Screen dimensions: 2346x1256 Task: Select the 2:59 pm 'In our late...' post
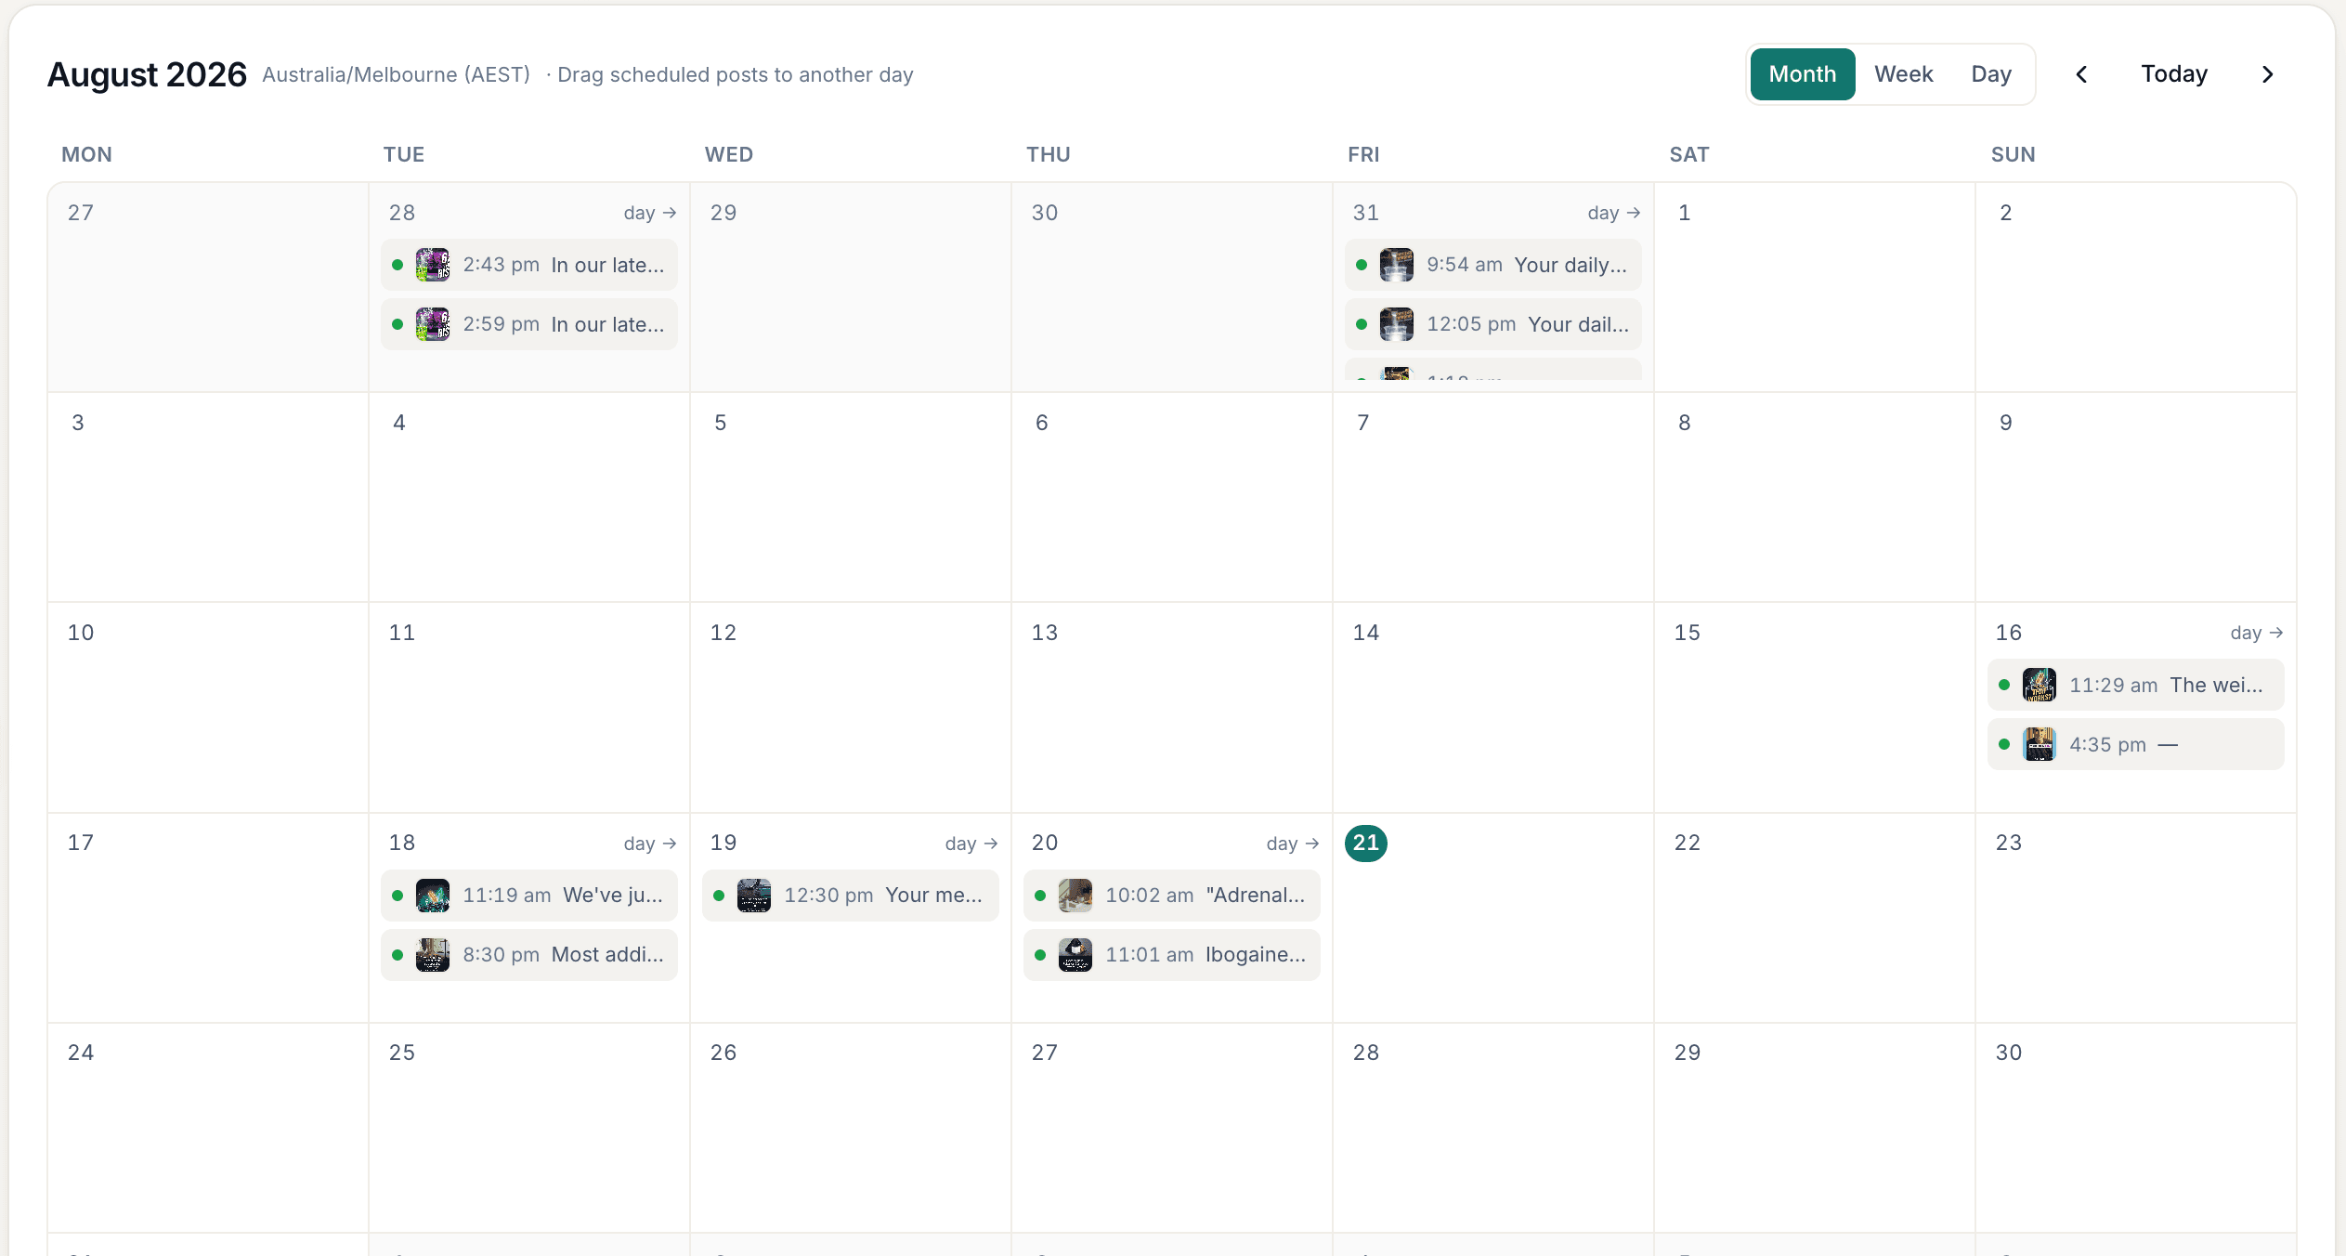pos(528,324)
